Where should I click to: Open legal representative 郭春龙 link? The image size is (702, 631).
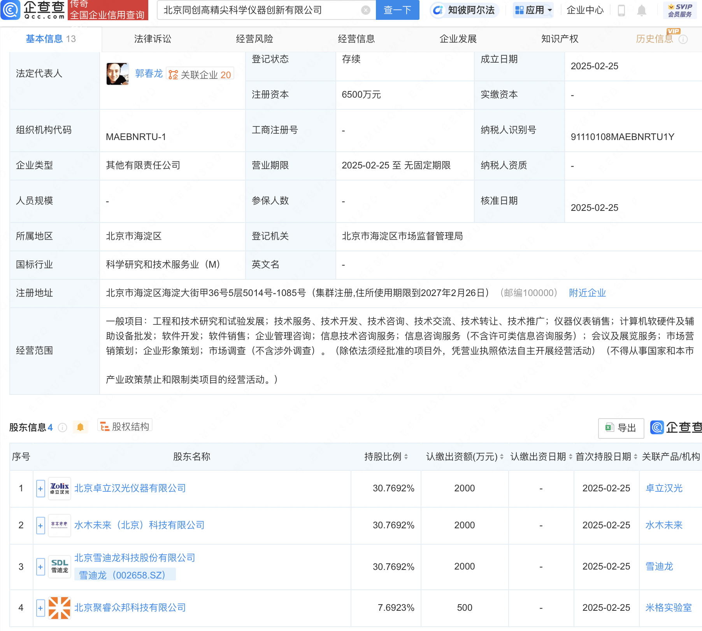149,74
